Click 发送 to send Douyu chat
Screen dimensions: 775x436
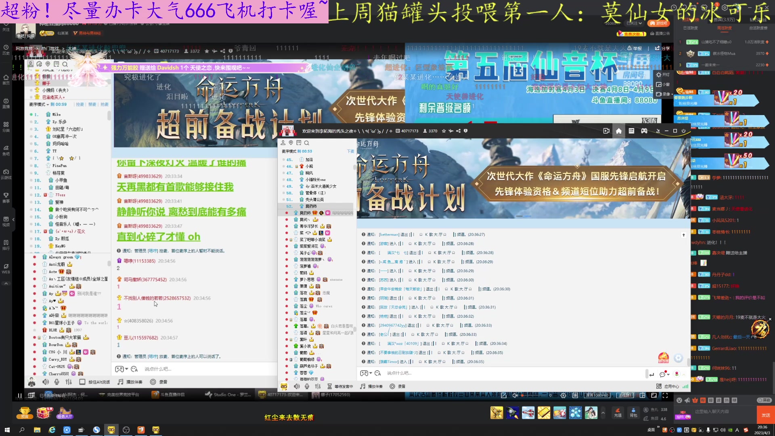[x=766, y=415]
